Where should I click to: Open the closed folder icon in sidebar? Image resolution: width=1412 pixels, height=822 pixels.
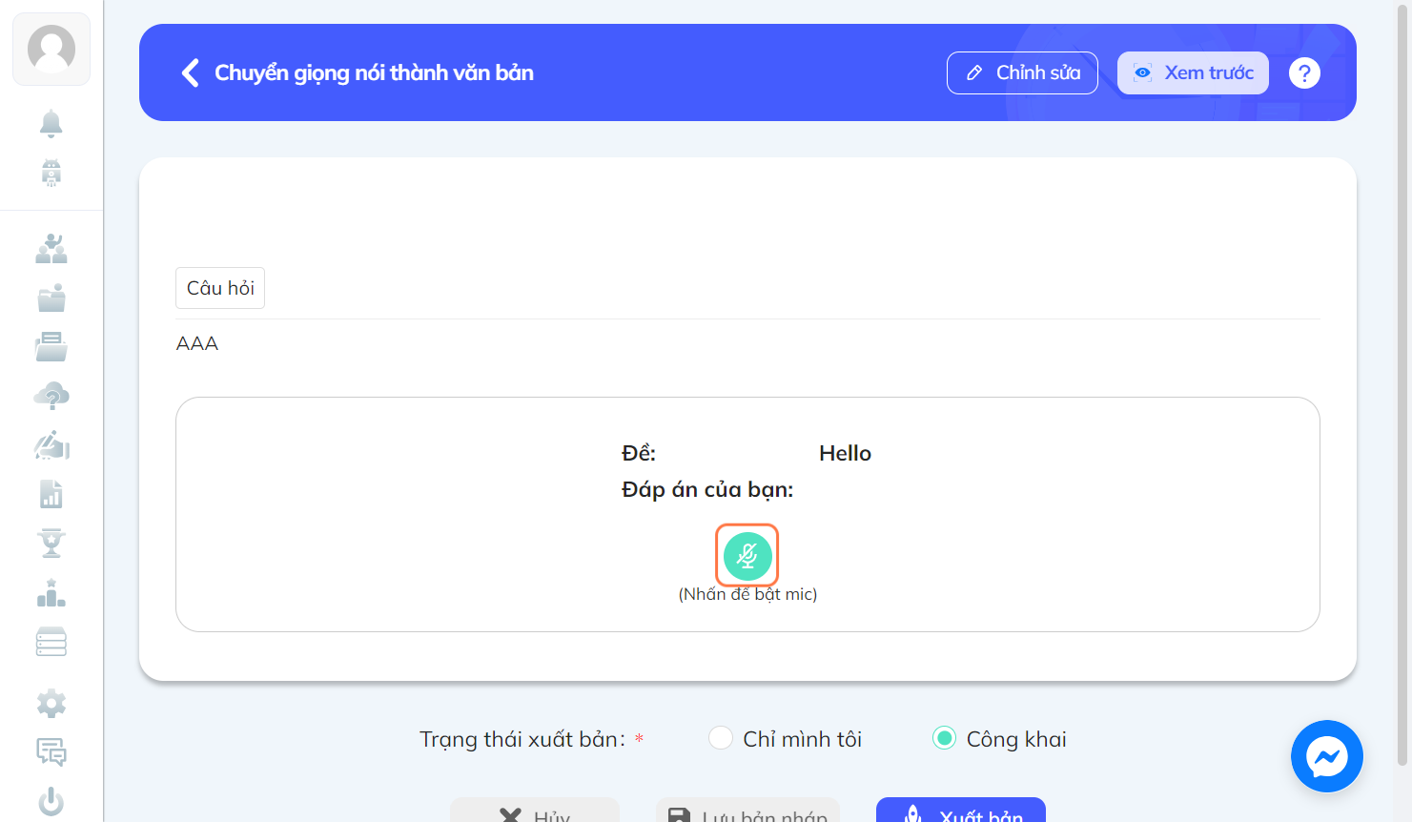click(x=51, y=298)
